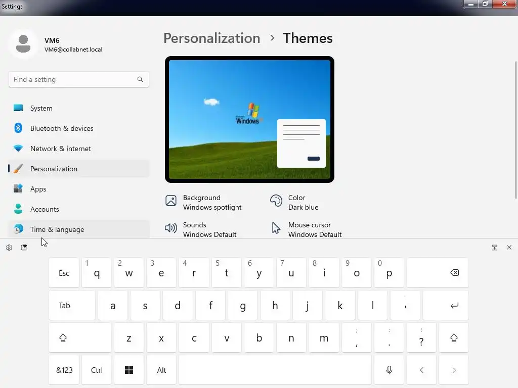Screen dimensions: 518x388
Task: Click the Find a setting search box
Action: [78, 79]
